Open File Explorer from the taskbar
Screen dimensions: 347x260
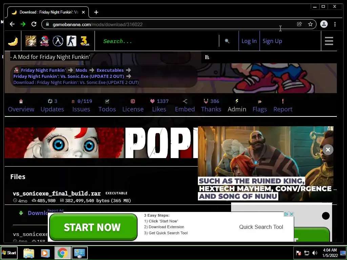coord(29,253)
